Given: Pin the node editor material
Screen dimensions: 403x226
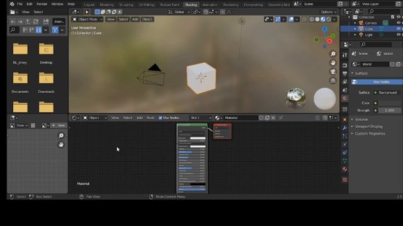Looking at the screenshot, I should click(281, 118).
